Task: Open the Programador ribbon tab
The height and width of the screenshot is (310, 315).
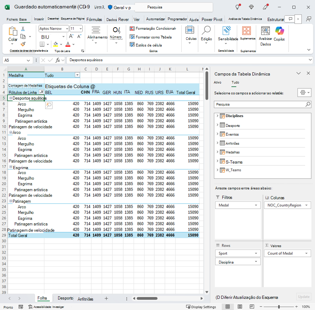Action: (177, 19)
